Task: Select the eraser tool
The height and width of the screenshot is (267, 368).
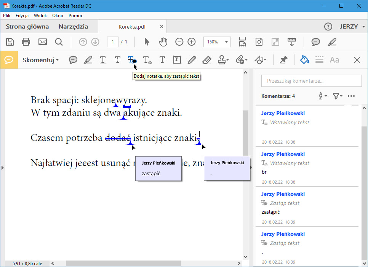Action: coord(206,60)
